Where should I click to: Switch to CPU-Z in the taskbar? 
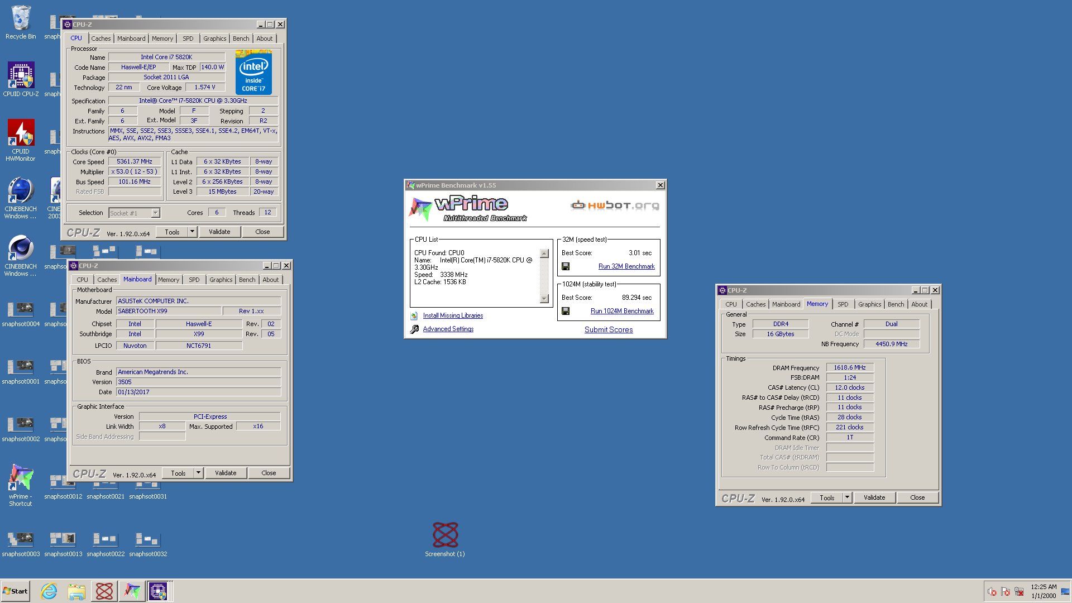tap(158, 591)
